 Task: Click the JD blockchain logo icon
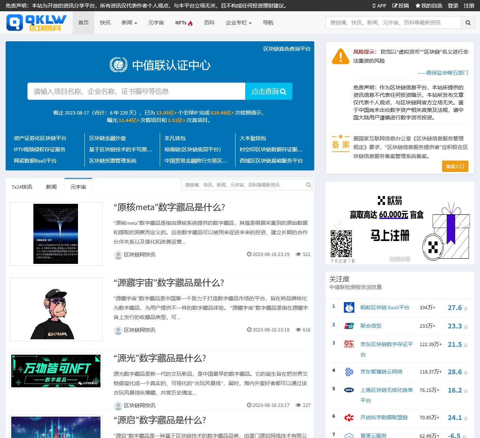349,344
